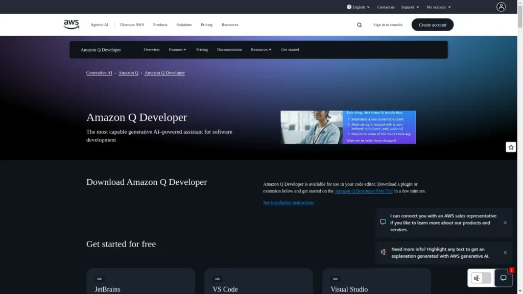Open the Support dropdown menu
The width and height of the screenshot is (523, 294).
(410, 7)
